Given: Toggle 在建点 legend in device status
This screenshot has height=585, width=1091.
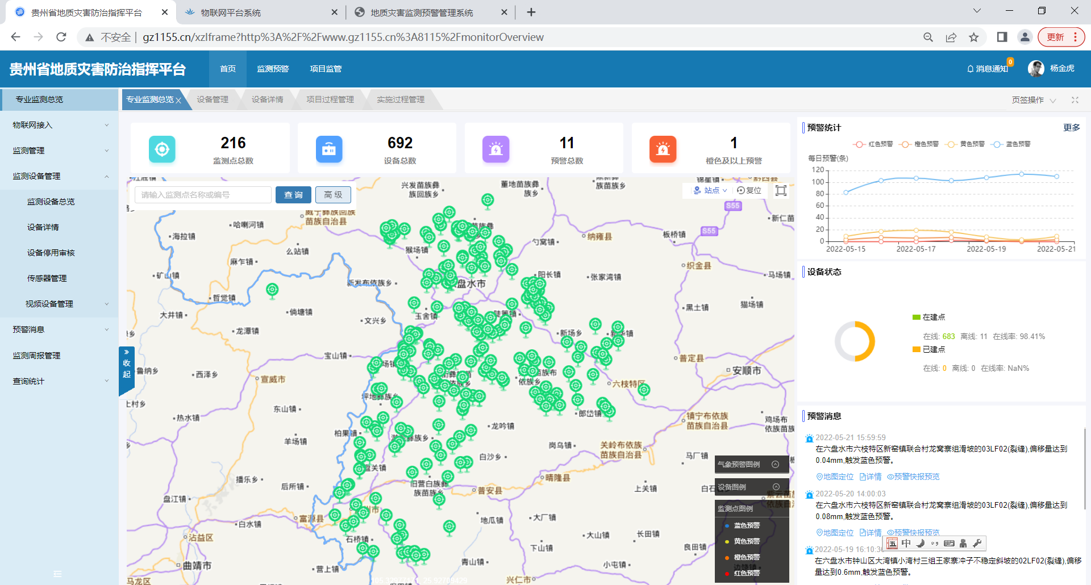Looking at the screenshot, I should 928,317.
